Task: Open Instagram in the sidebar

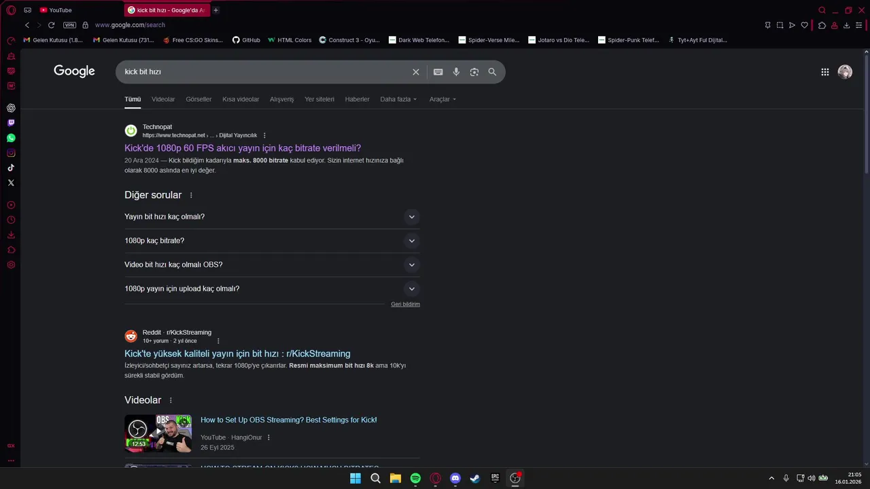Action: [x=11, y=153]
